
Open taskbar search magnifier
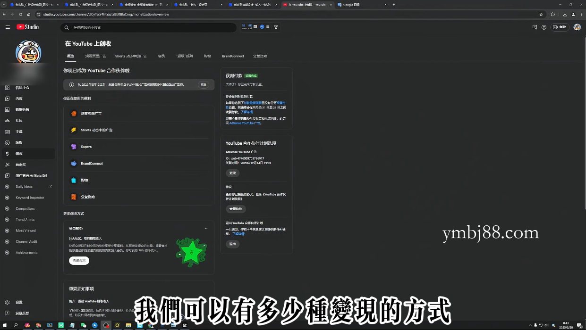click(16, 325)
